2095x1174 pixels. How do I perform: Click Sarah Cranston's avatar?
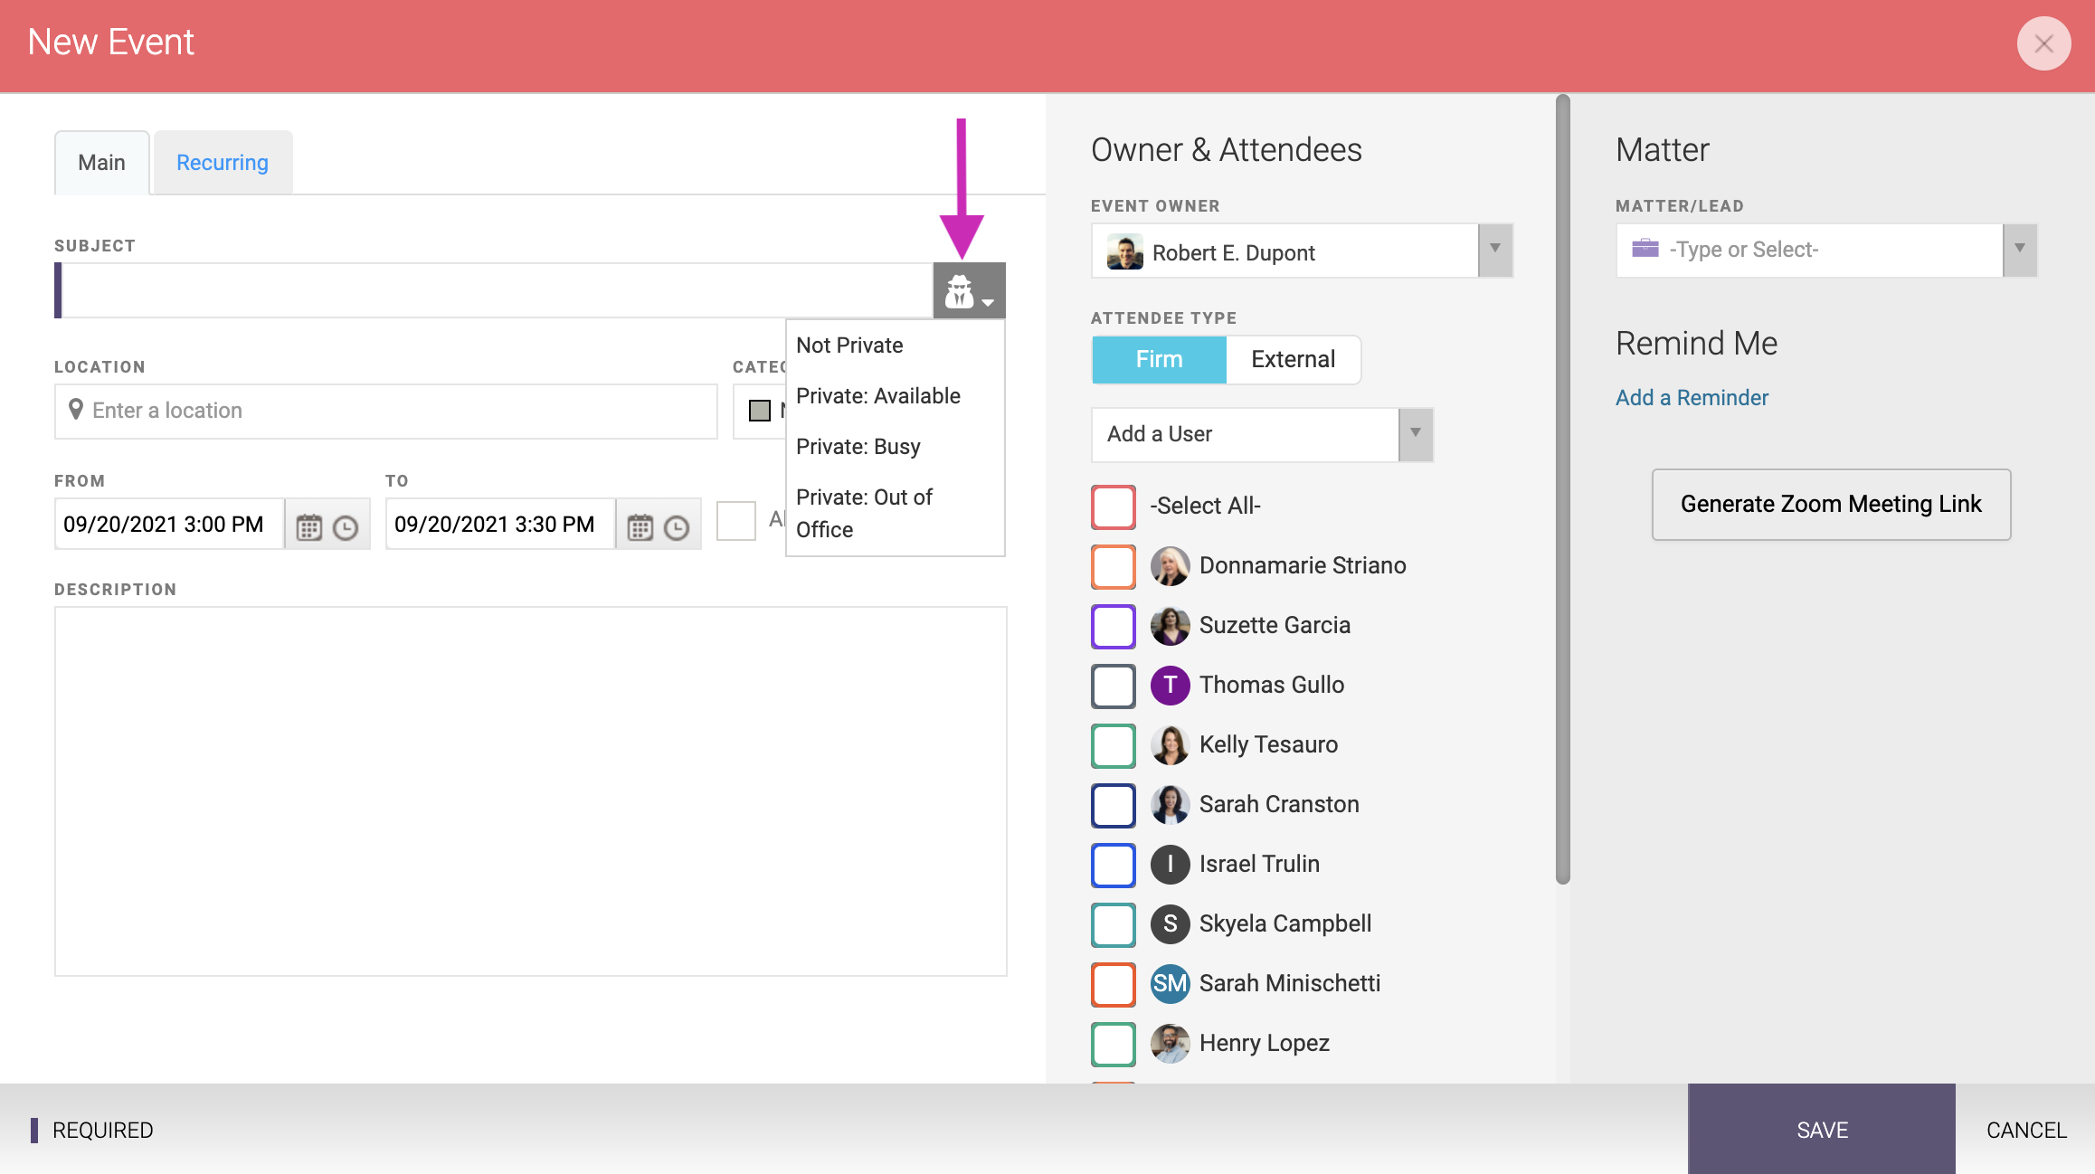(1170, 805)
